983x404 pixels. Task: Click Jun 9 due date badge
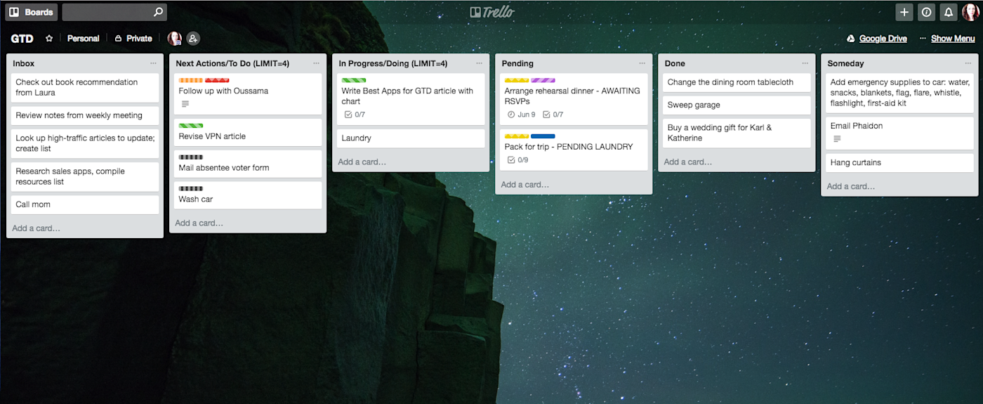pyautogui.click(x=521, y=115)
